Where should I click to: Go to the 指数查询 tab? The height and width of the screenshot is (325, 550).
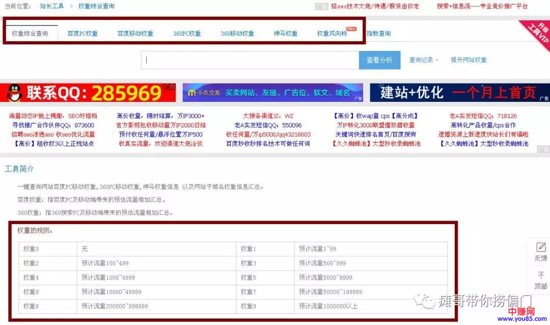click(378, 34)
